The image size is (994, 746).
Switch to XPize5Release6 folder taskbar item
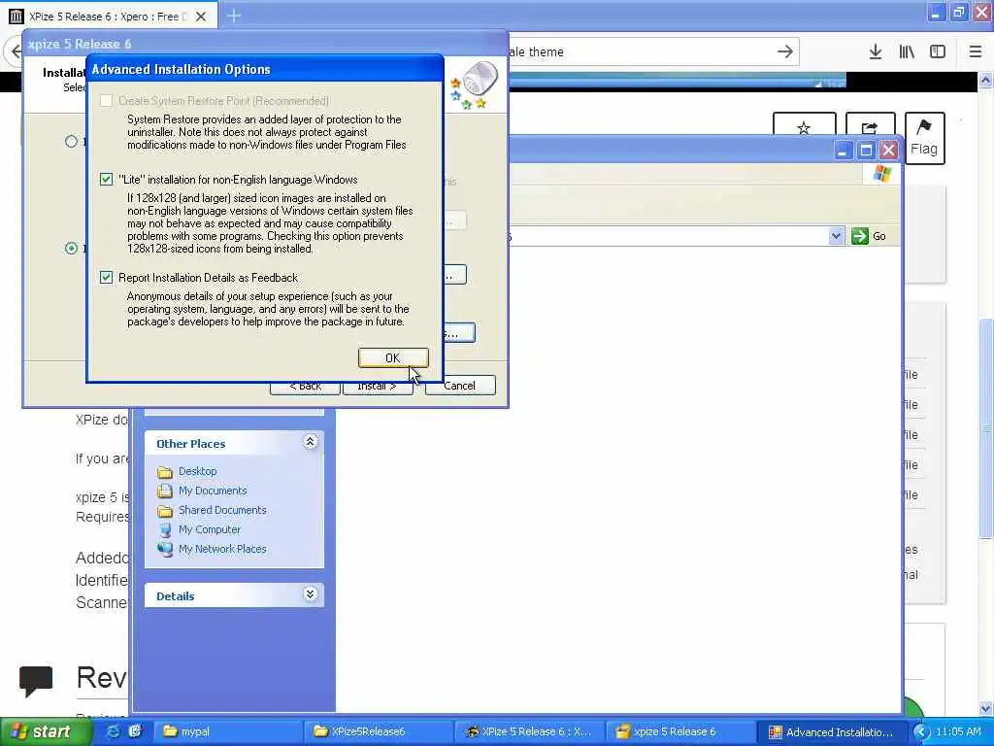[x=380, y=731]
